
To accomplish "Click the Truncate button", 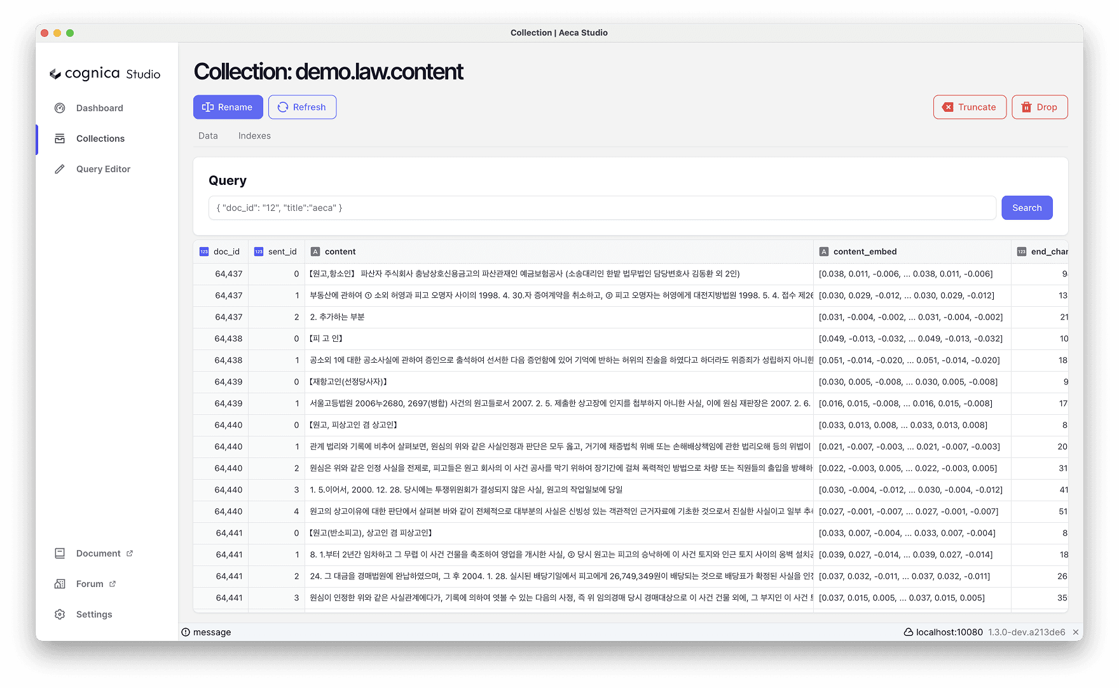I will coord(969,107).
